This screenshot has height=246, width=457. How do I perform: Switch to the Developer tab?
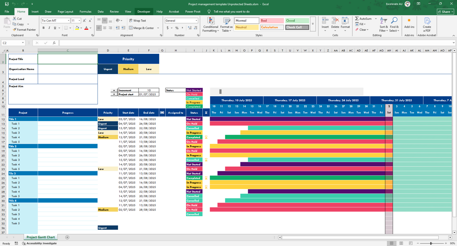coord(144,12)
